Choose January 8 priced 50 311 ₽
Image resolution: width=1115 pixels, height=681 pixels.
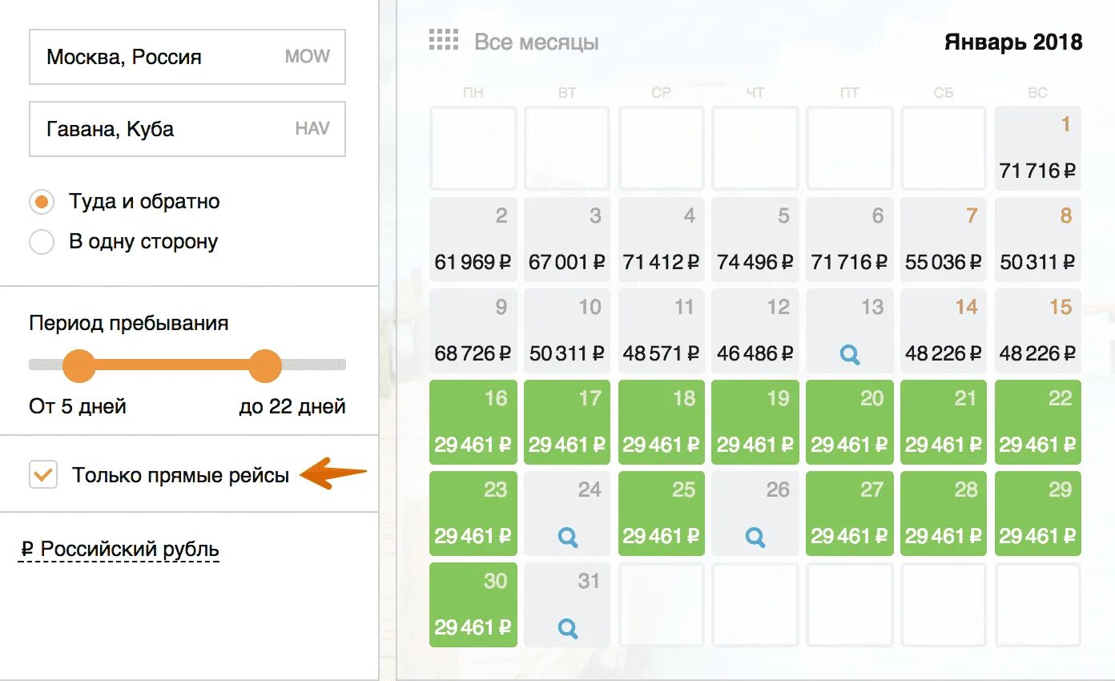point(1038,240)
